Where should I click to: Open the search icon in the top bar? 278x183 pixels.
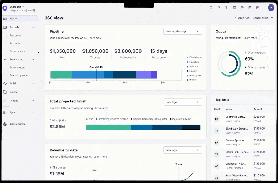(x=211, y=8)
